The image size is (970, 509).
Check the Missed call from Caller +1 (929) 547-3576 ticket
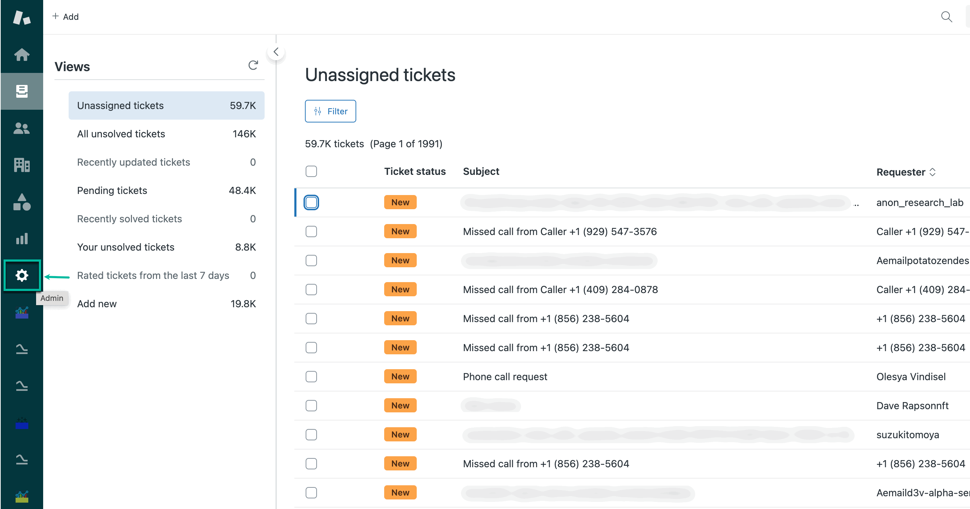click(311, 231)
